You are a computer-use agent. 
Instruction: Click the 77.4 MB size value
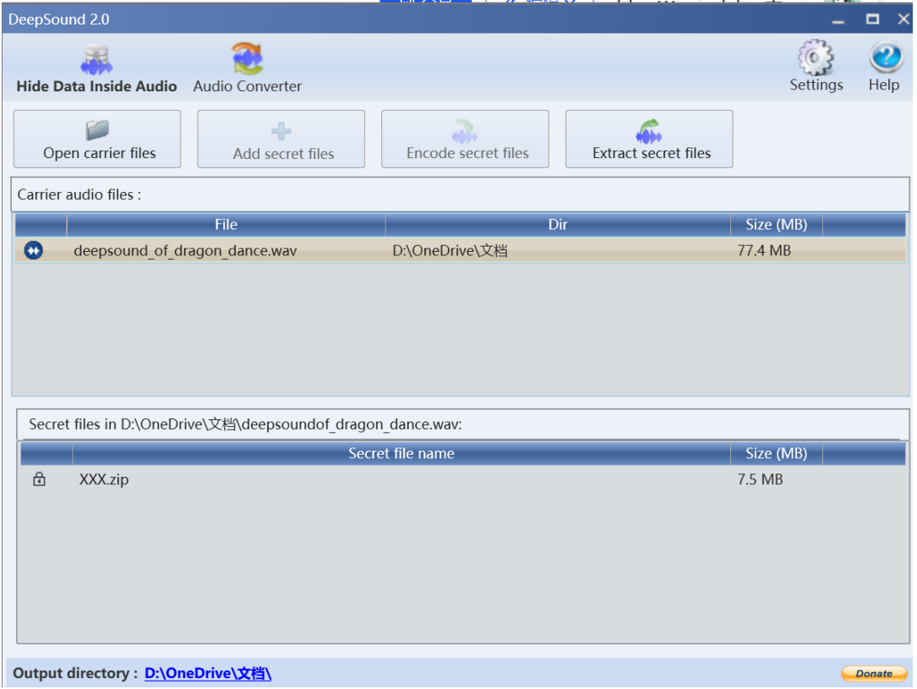(x=764, y=251)
